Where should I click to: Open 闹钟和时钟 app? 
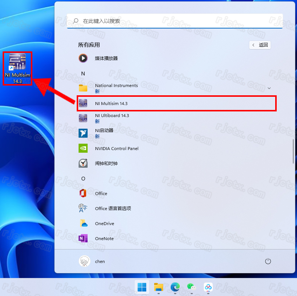pyautogui.click(x=106, y=164)
